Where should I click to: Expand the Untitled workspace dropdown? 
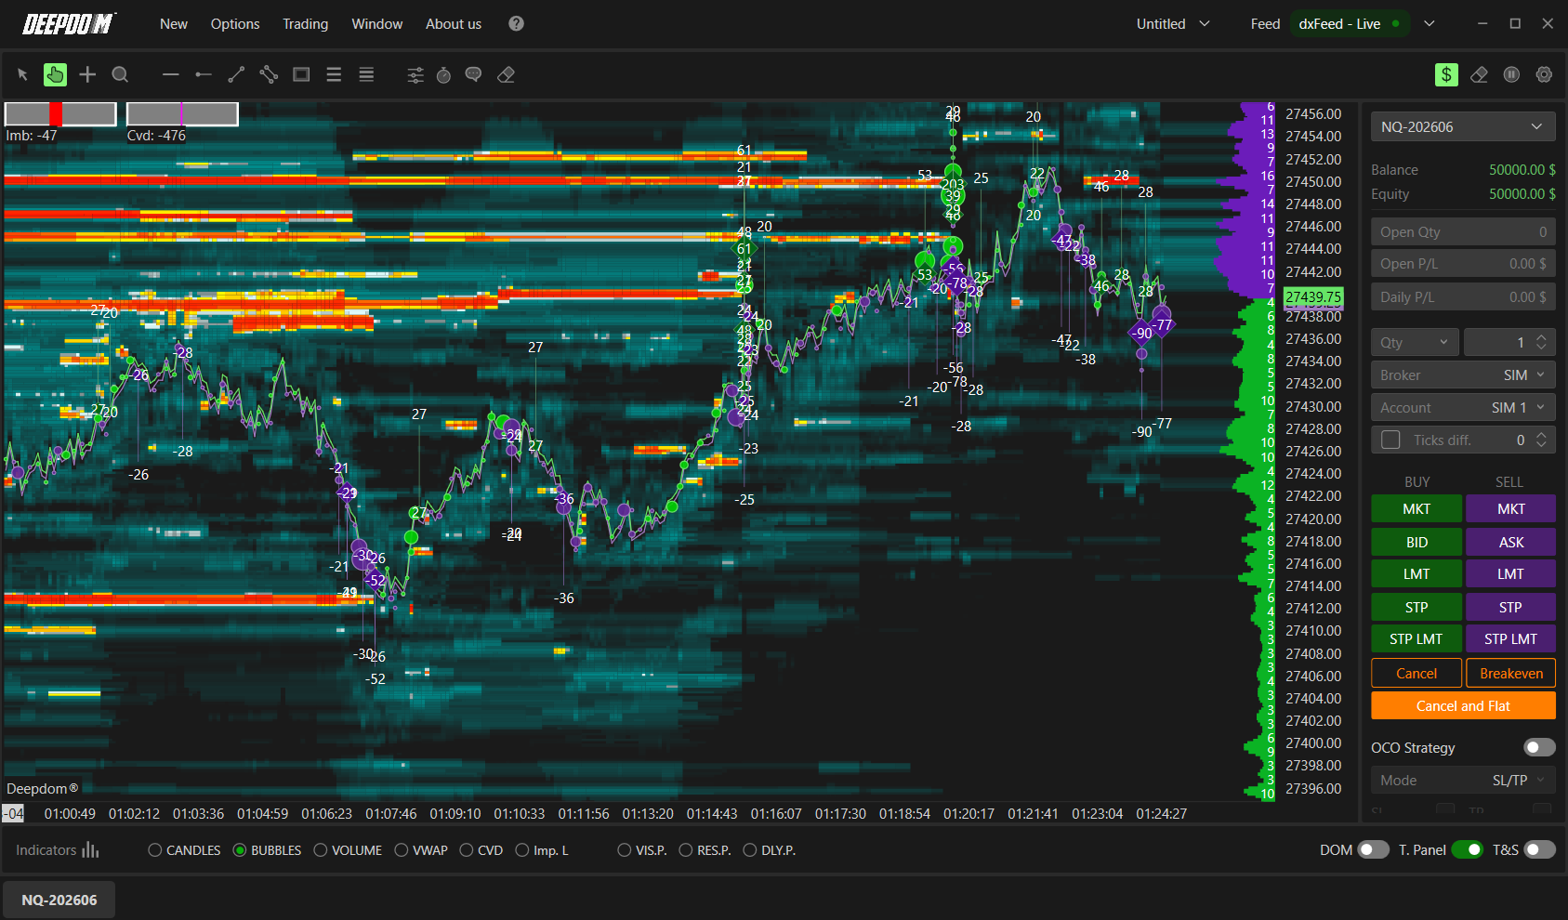[x=1173, y=24]
